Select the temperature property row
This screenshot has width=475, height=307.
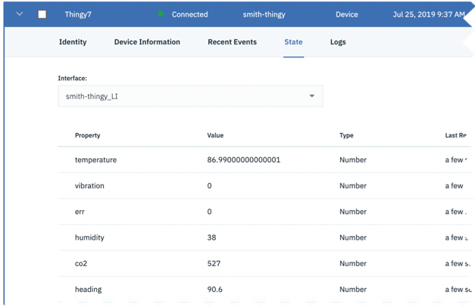[x=264, y=160]
